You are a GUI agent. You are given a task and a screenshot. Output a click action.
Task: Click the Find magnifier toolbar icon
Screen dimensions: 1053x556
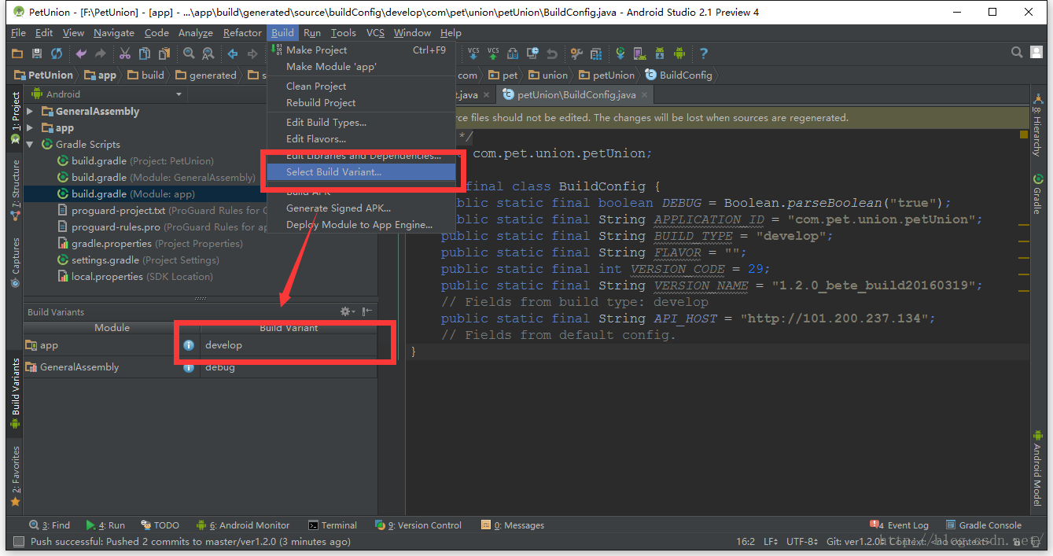point(189,53)
